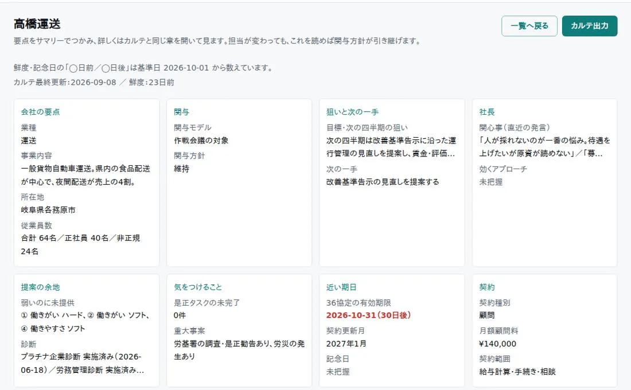Select the 高橋運送 page title

37,24
